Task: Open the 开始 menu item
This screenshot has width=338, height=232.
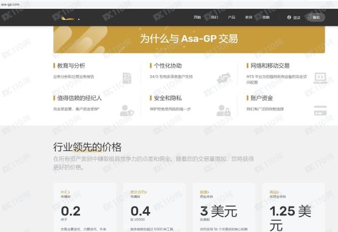Action: [x=197, y=17]
